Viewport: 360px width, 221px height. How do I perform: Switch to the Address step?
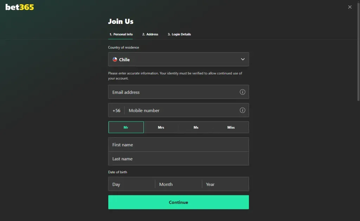tap(150, 34)
